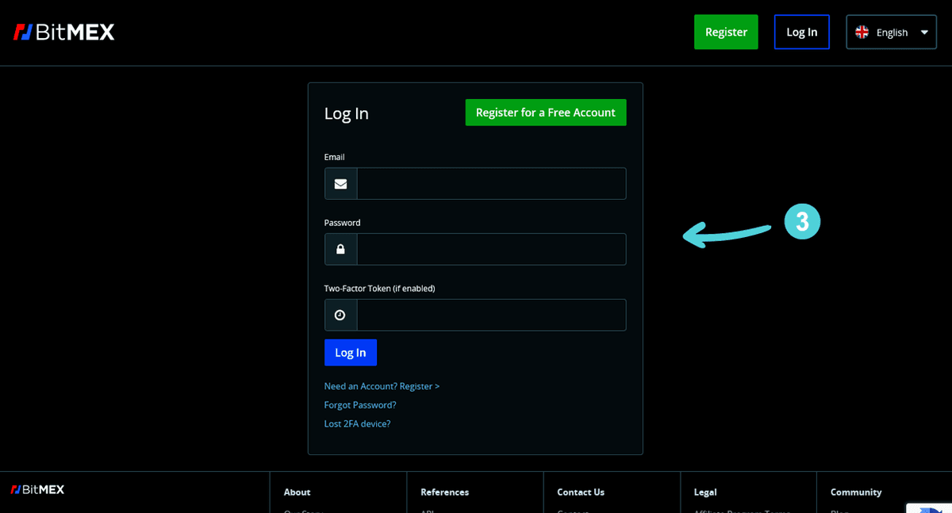
Task: Open the English language dropdown
Action: point(891,33)
